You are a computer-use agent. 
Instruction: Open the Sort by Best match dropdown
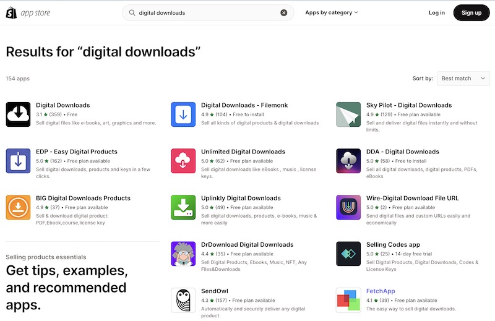coord(463,79)
